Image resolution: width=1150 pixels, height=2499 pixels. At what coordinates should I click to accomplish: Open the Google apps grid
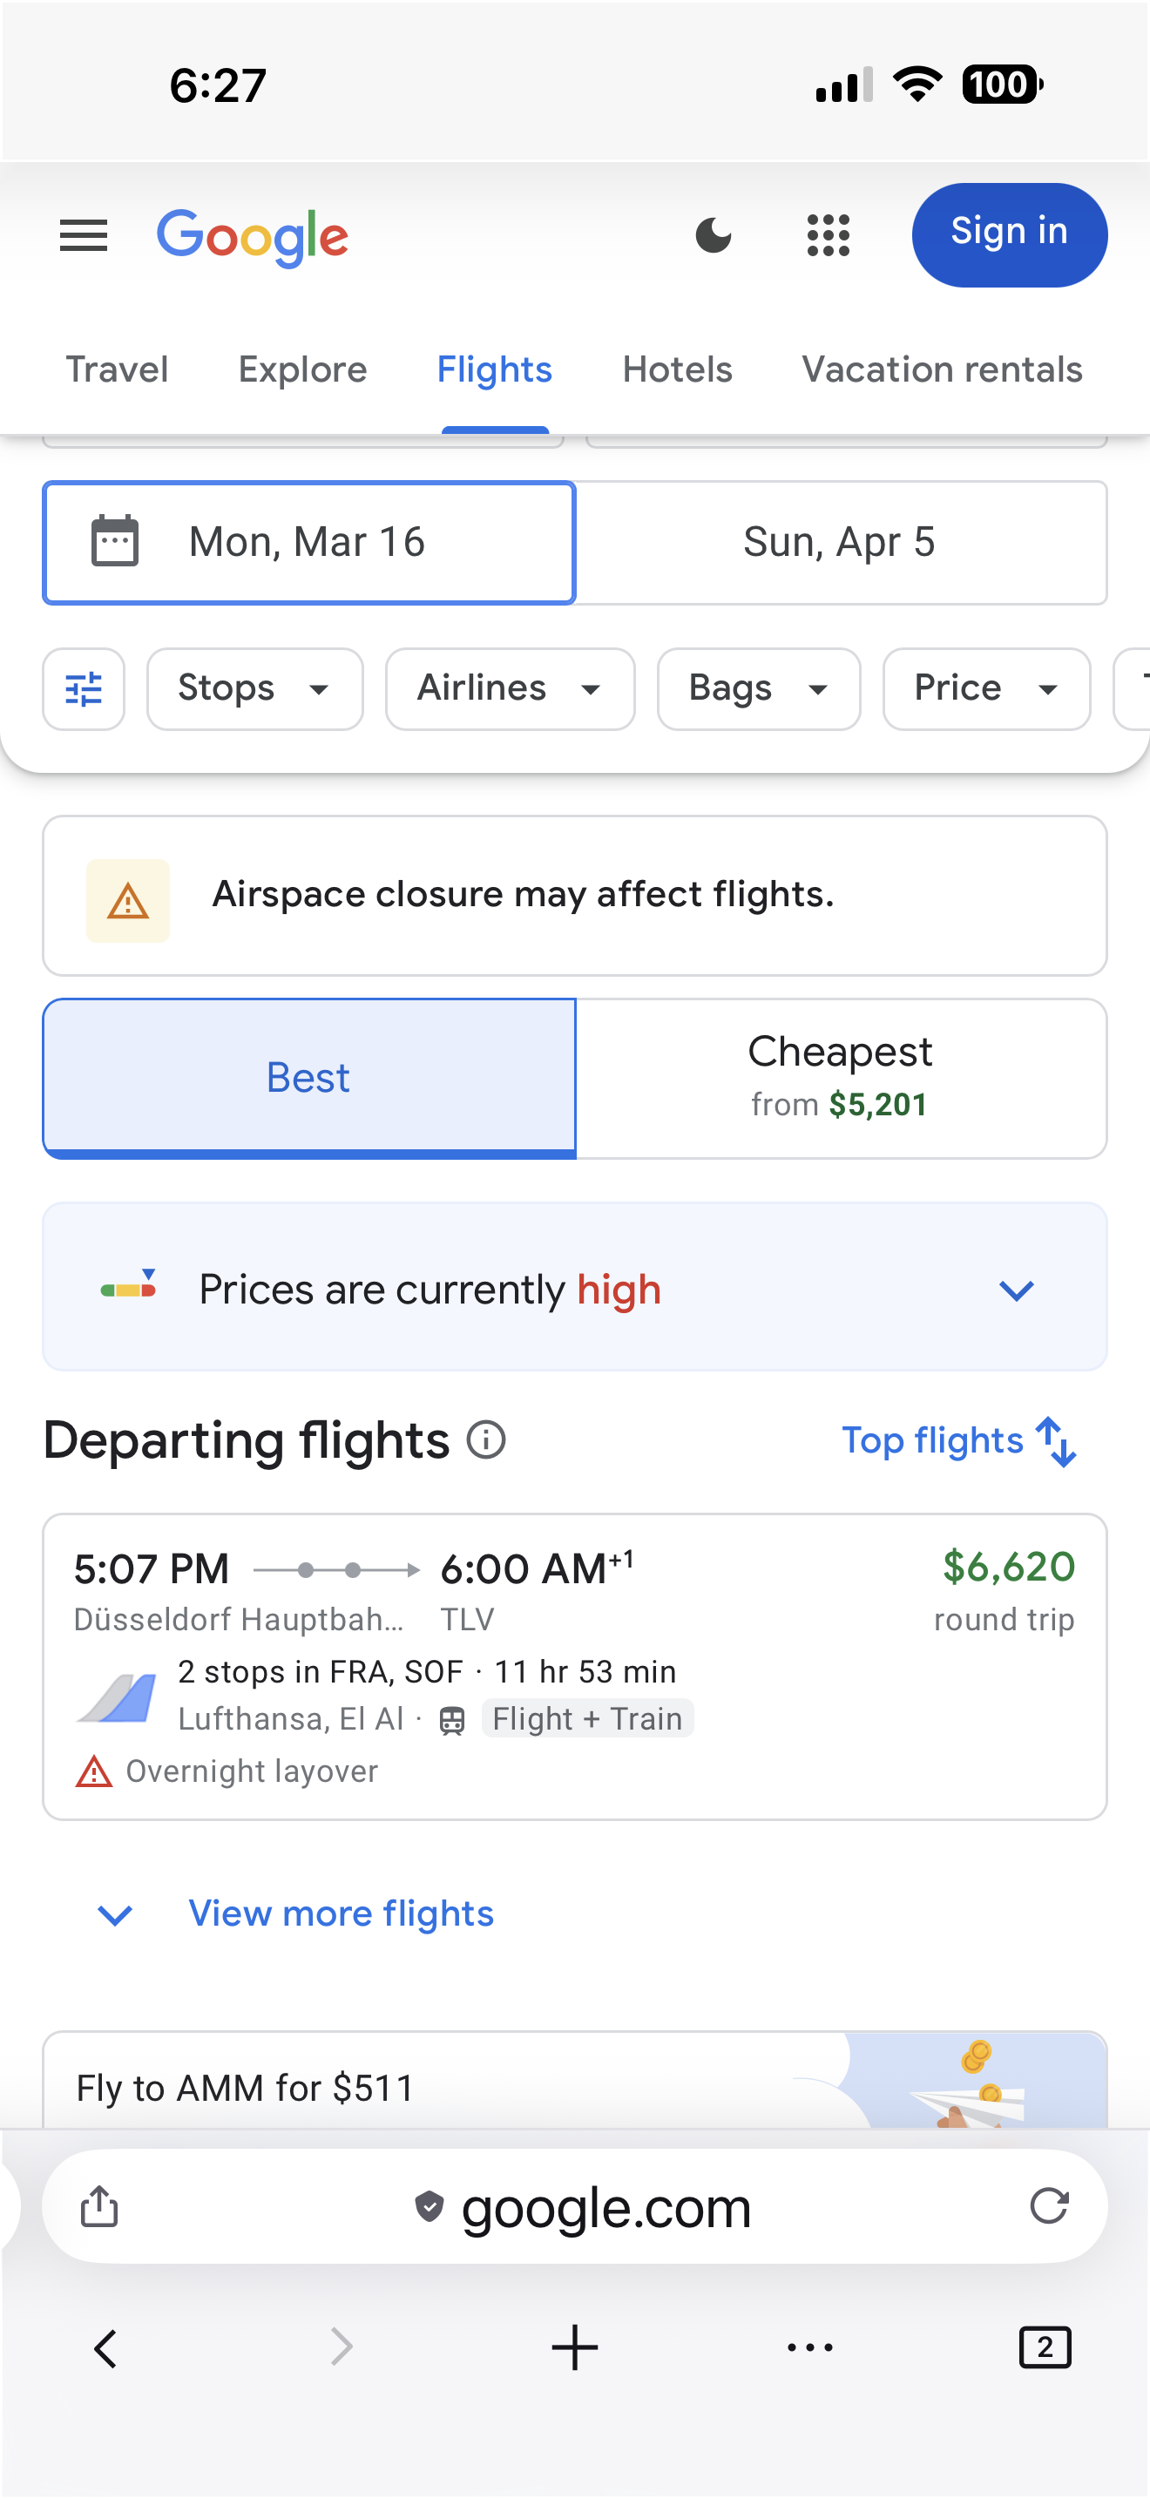828,236
